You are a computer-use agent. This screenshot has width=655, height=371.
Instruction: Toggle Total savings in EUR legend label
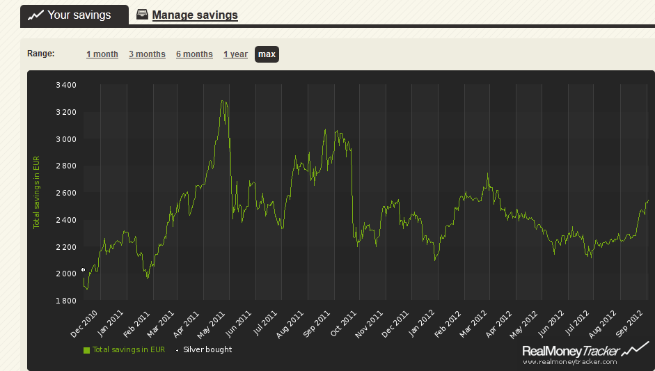tap(129, 350)
